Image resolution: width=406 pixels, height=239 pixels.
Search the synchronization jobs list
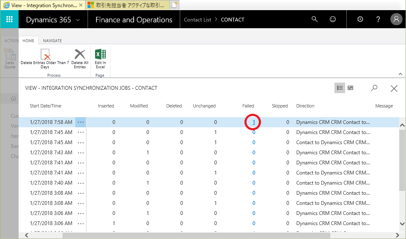point(374,88)
